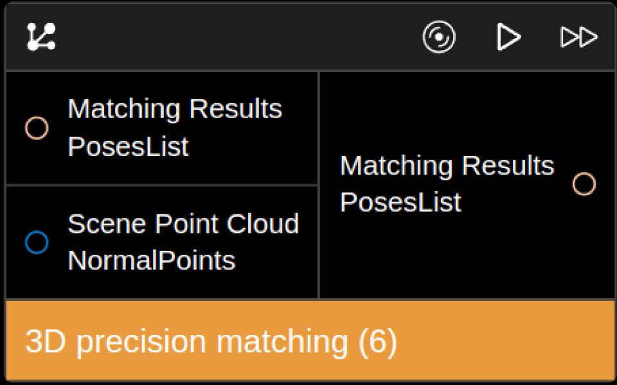Select the right output "Matching Results" label

click(x=447, y=166)
